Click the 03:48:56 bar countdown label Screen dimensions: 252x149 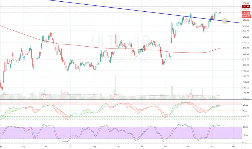click(x=246, y=16)
